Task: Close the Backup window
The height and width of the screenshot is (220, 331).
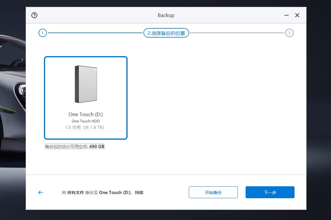Action: [x=297, y=15]
